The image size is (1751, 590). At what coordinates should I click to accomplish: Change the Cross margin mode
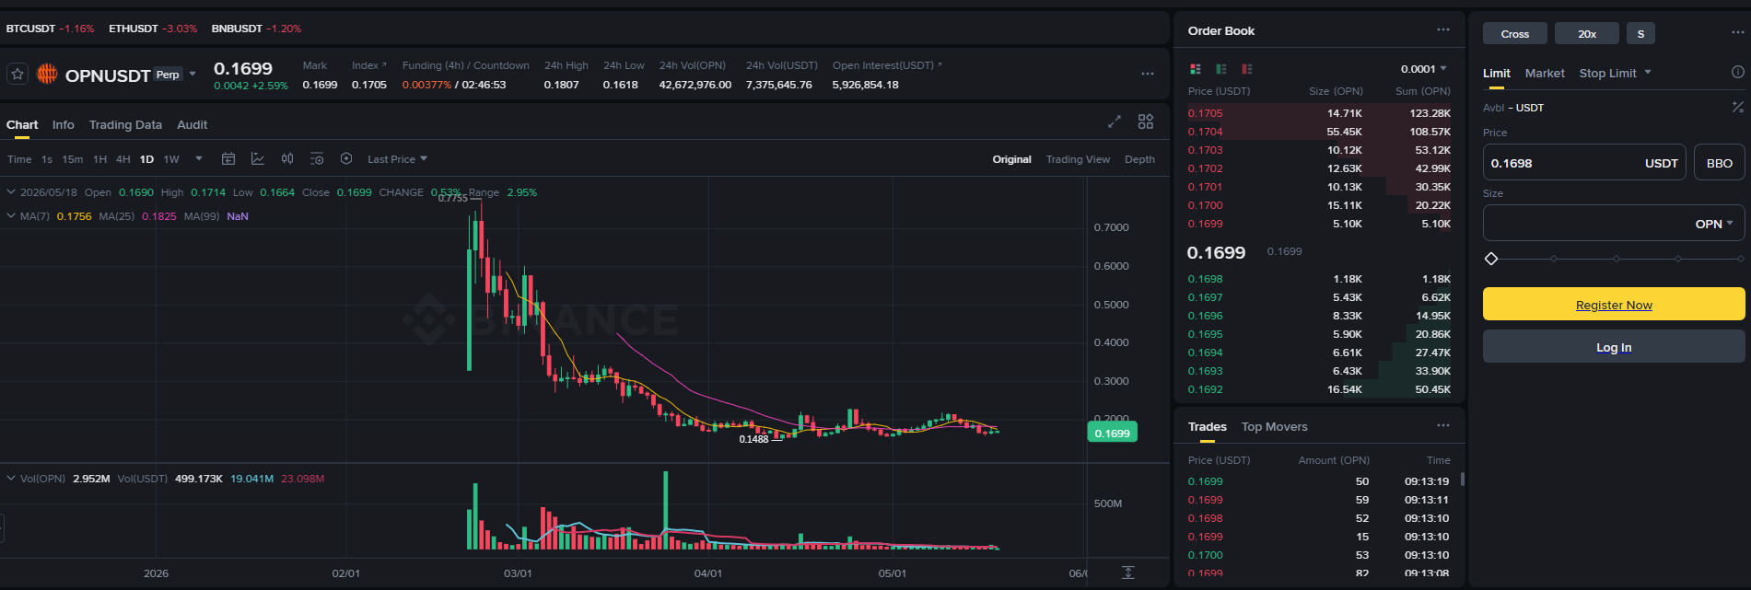1514,34
